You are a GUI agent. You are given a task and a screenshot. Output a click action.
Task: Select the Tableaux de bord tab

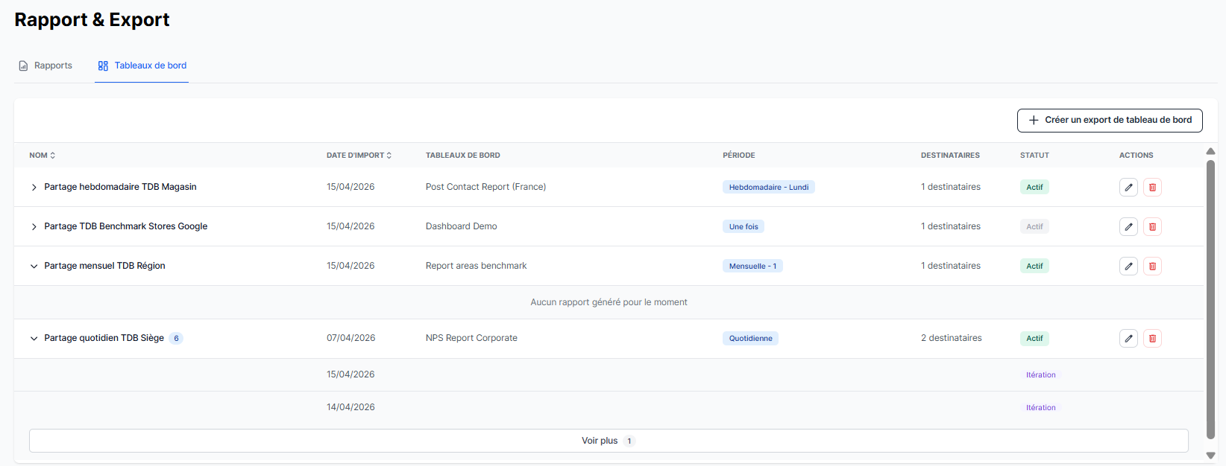point(142,66)
